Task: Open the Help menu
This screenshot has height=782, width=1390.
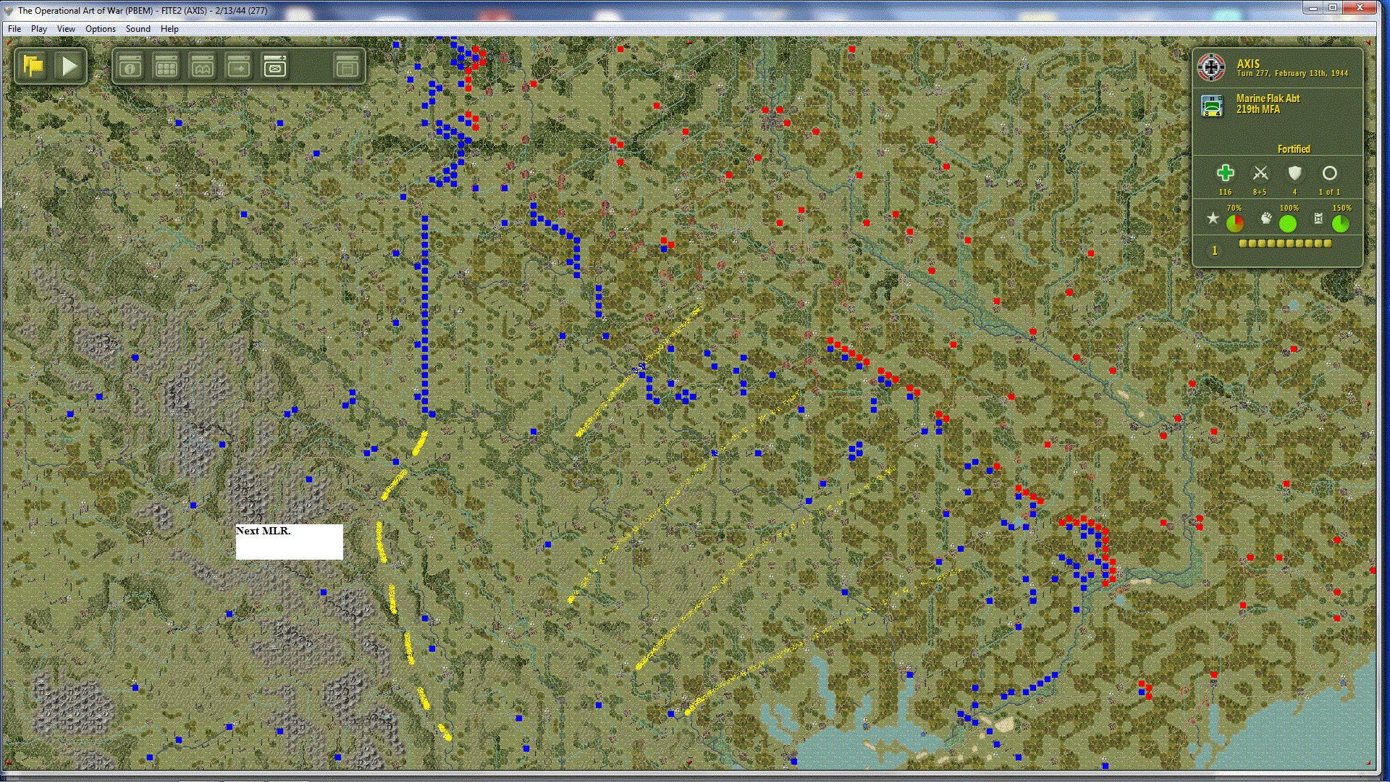Action: [169, 29]
